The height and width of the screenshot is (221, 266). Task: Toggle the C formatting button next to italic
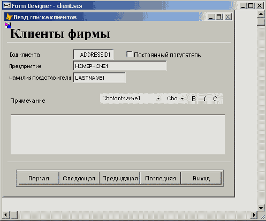(215, 98)
